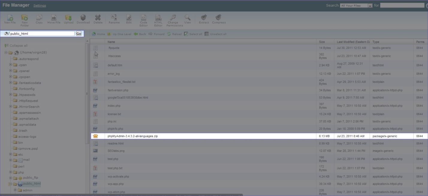The width and height of the screenshot is (428, 196).
Task: Go to Home directory
Action: click(98, 34)
